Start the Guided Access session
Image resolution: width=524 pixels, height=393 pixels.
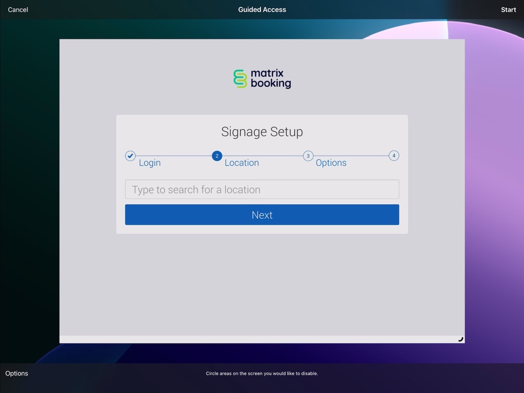[508, 9]
